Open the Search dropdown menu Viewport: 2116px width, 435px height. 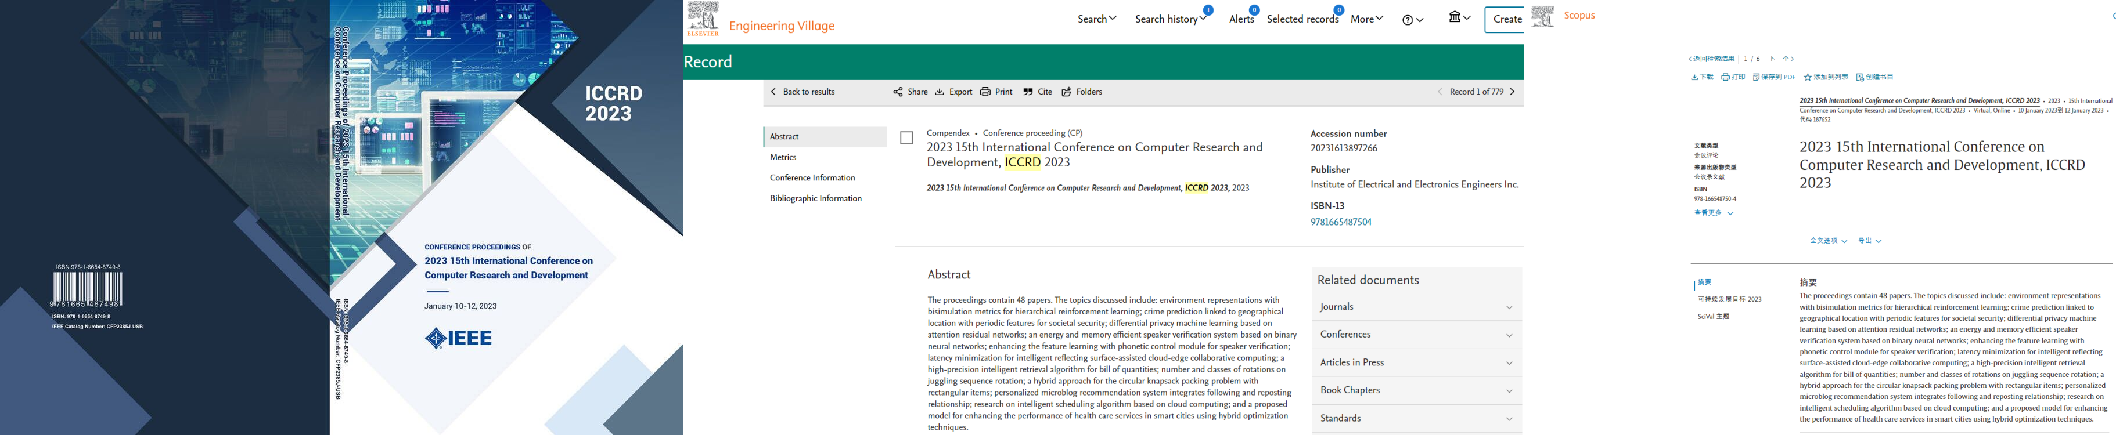(x=1096, y=19)
